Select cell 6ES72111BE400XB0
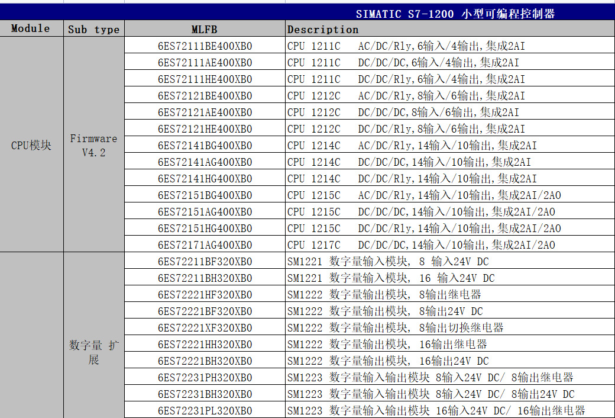Viewport: 615px width, 418px height. [x=205, y=46]
